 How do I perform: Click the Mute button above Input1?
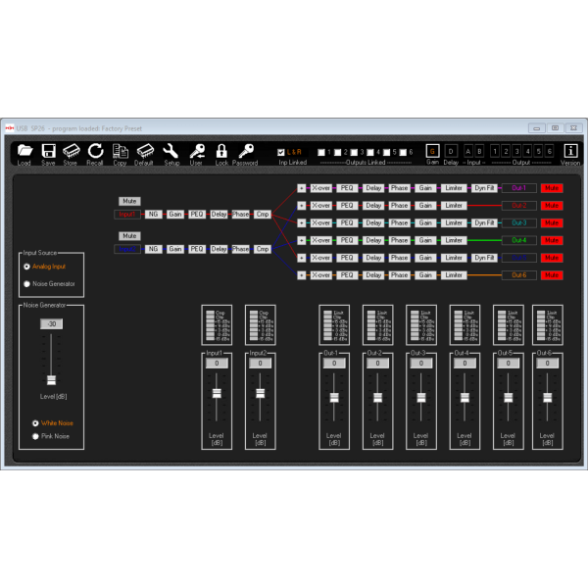[x=129, y=201]
